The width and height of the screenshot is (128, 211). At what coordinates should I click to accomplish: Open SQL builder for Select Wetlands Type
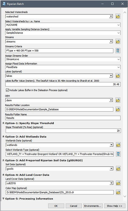coord(118,154)
